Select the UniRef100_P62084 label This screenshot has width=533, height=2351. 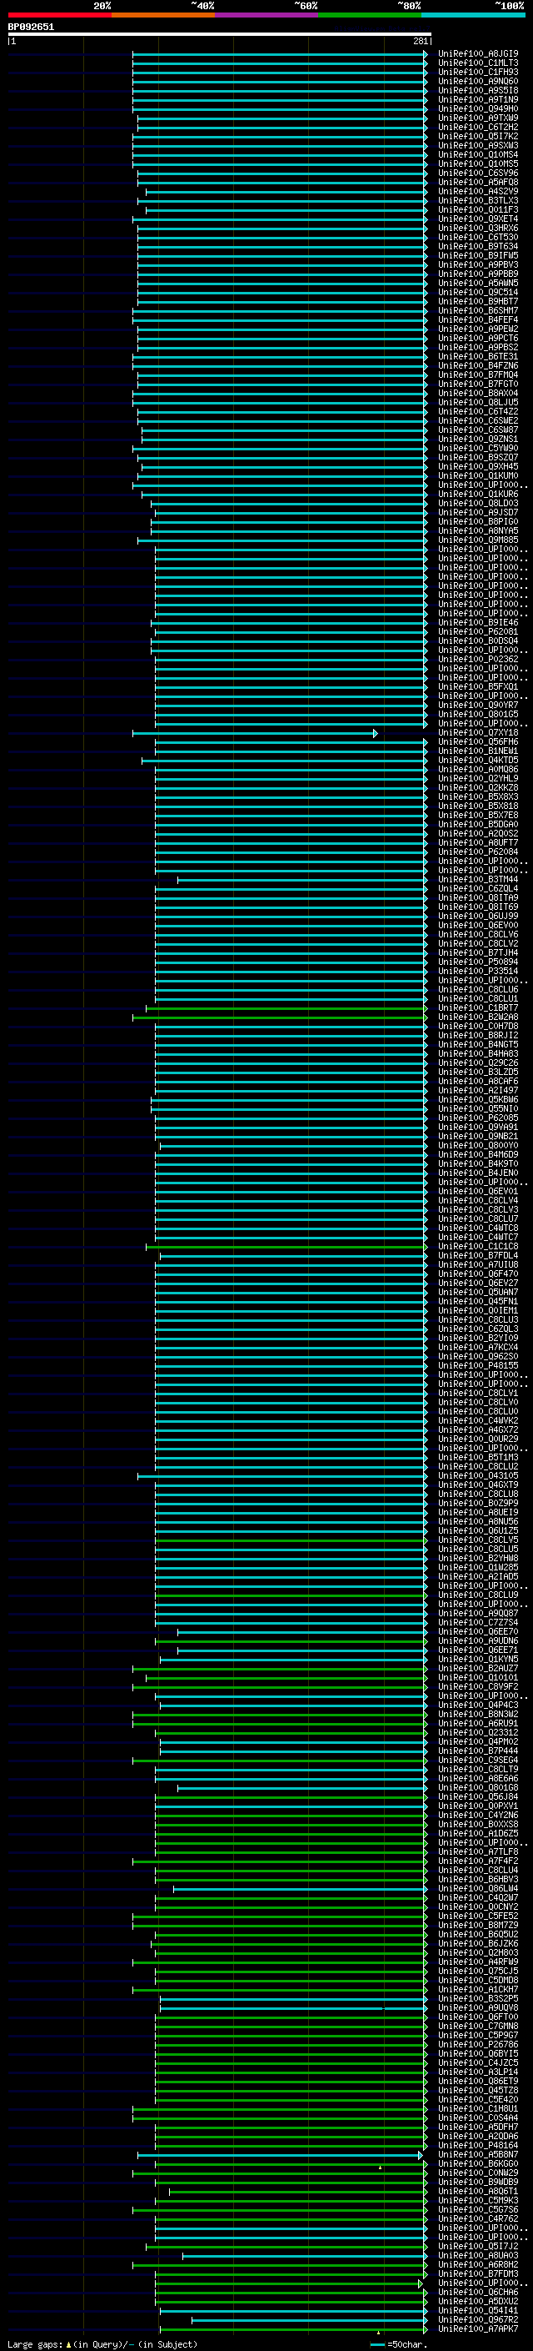coord(478,852)
